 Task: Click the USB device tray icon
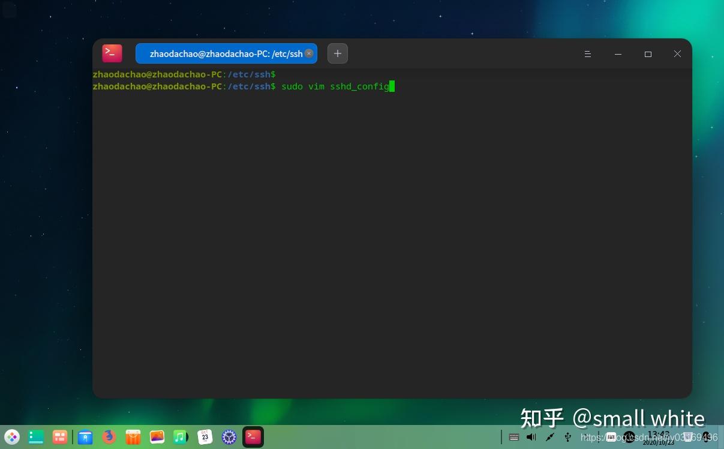point(567,437)
